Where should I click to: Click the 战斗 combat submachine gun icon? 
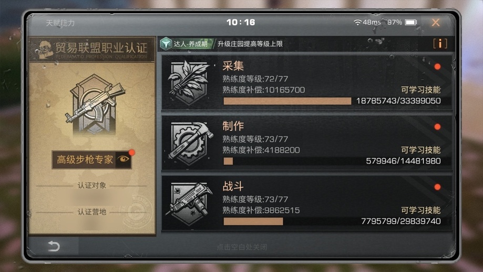point(189,204)
